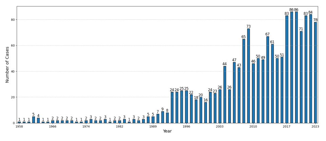Click the data label '78' above its bar
The height and width of the screenshot is (141, 326).
[315, 20]
